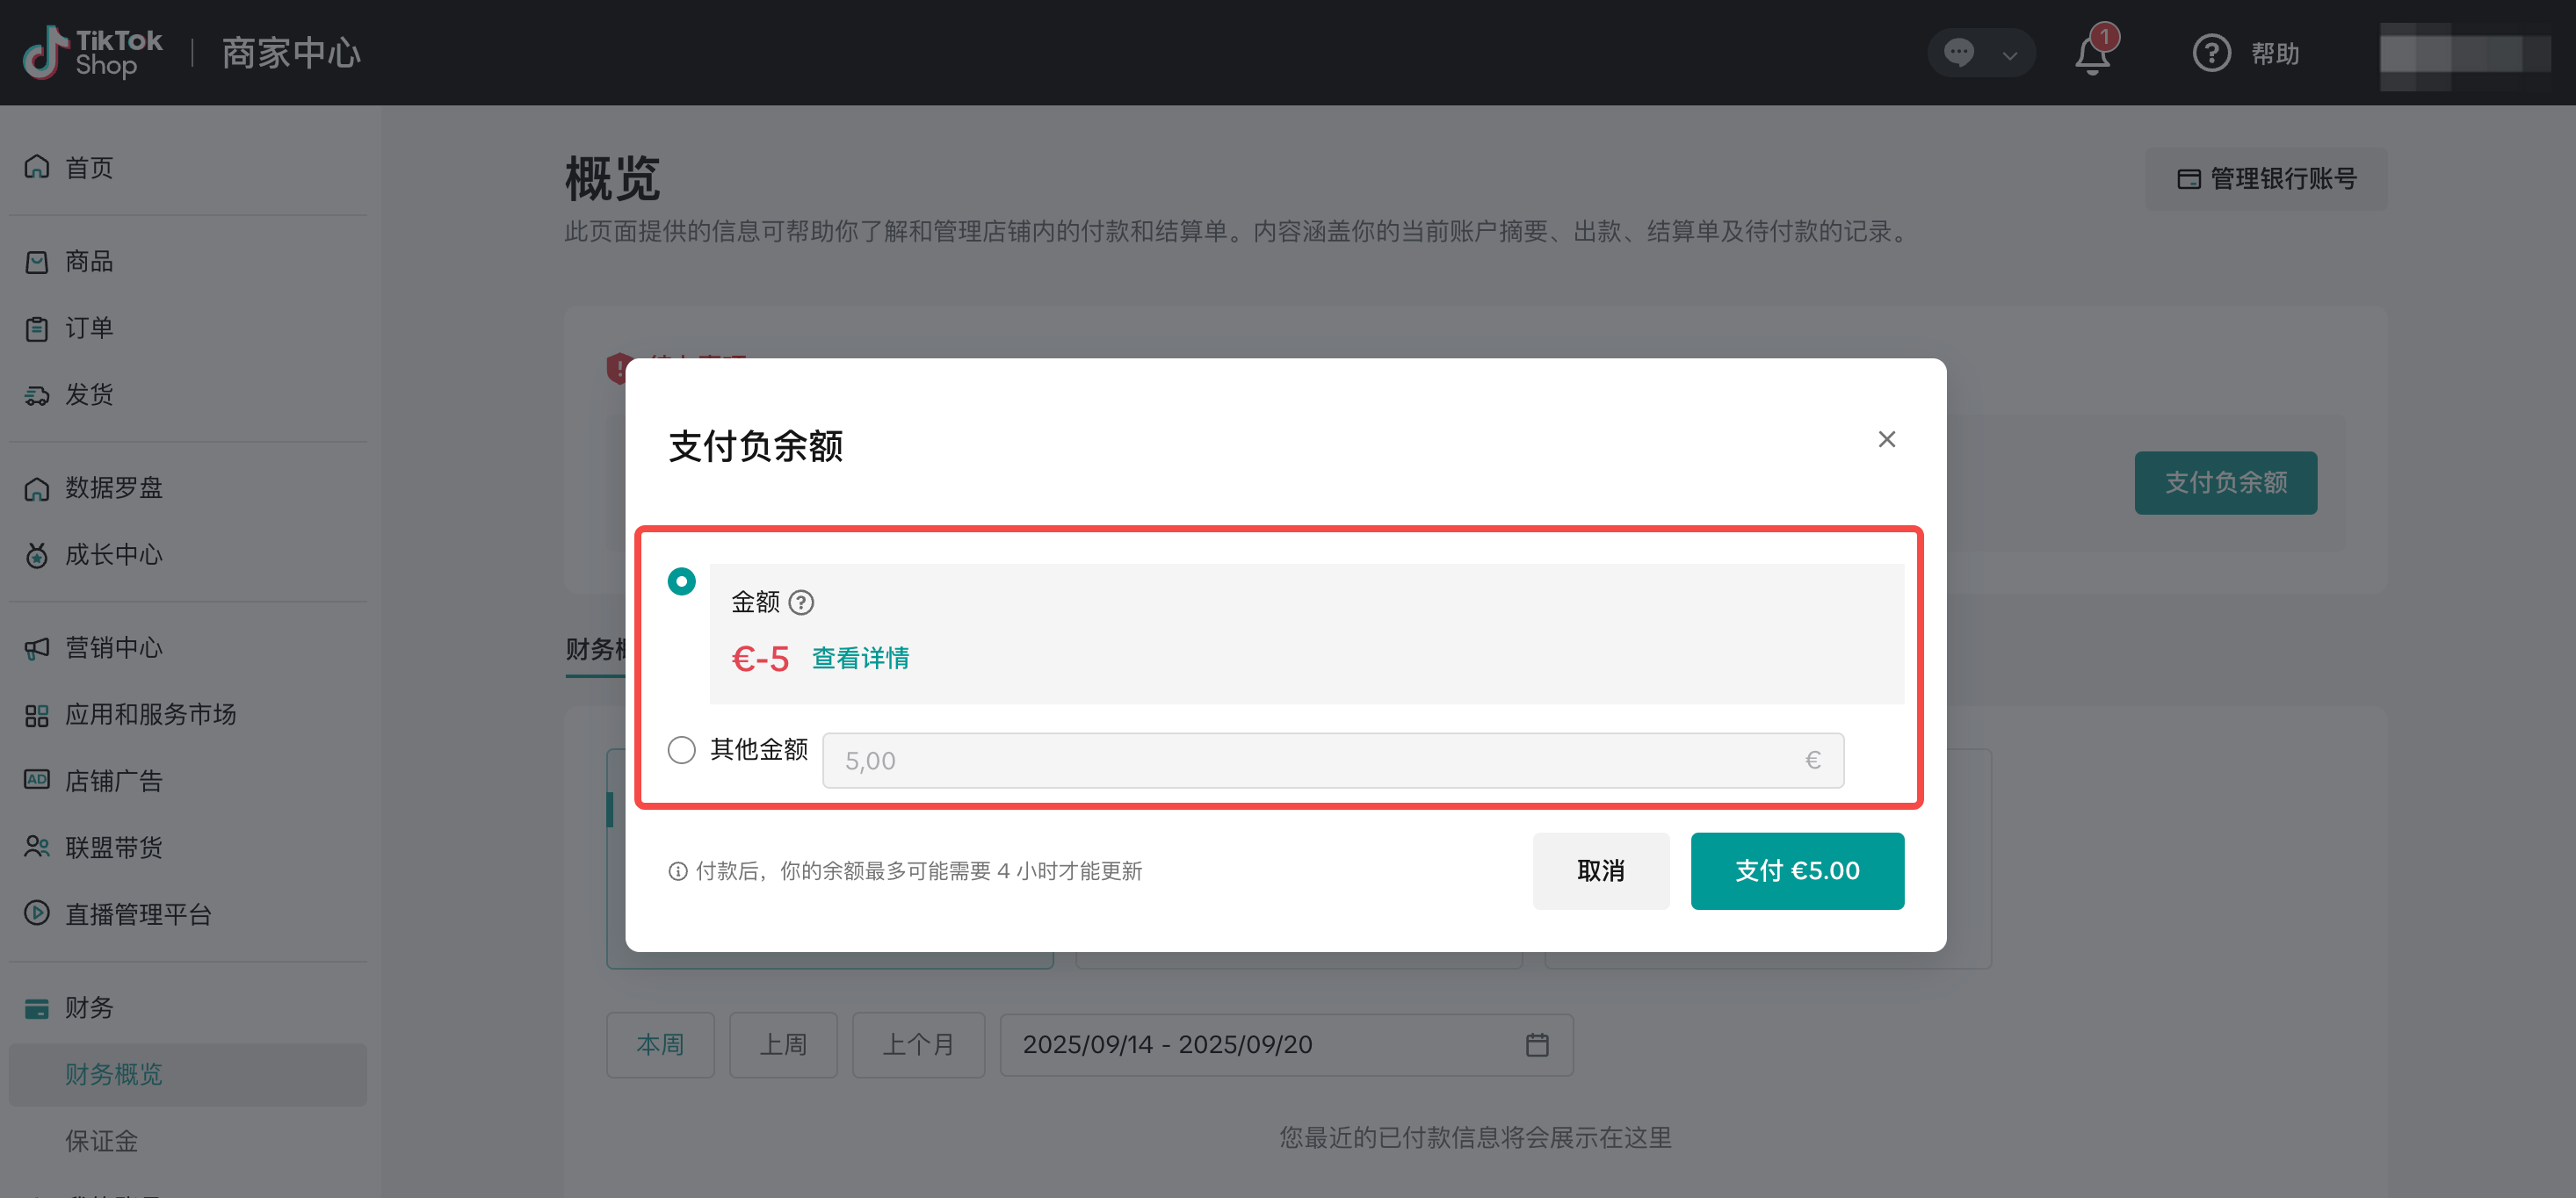Open the chat message bubble icon
The image size is (2576, 1198).
1958,52
